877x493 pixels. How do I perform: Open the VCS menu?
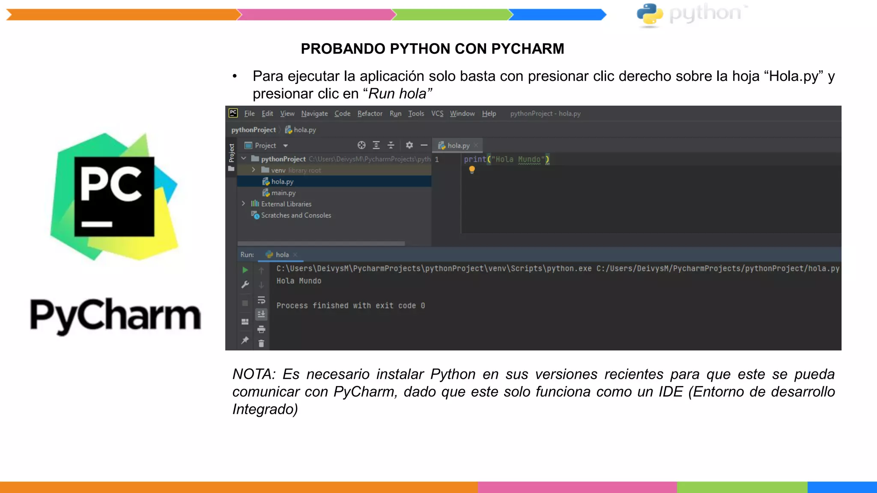(437, 113)
